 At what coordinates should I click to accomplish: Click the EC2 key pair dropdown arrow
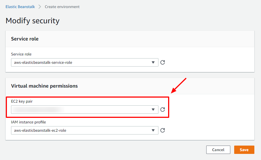coord(153,110)
